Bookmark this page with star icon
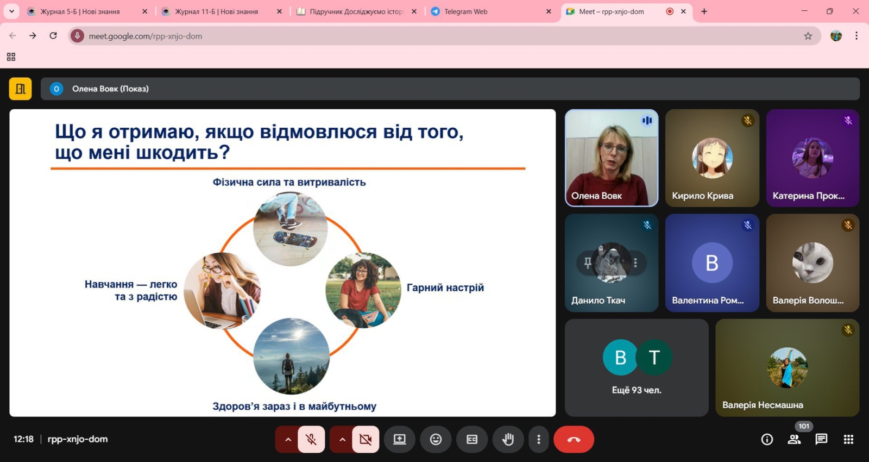This screenshot has width=869, height=462. pos(808,36)
